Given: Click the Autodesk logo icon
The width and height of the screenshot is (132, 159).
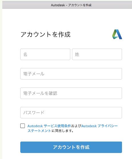Looking at the screenshot, I should [x=117, y=34].
